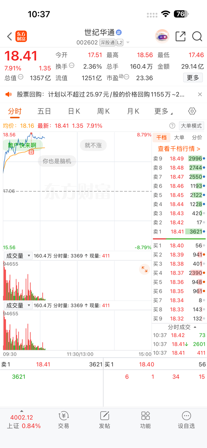The width and height of the screenshot is (207, 448).
Task: Tap the speaker announcement icon
Action: click(x=9, y=94)
